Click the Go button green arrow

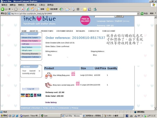(142, 13)
